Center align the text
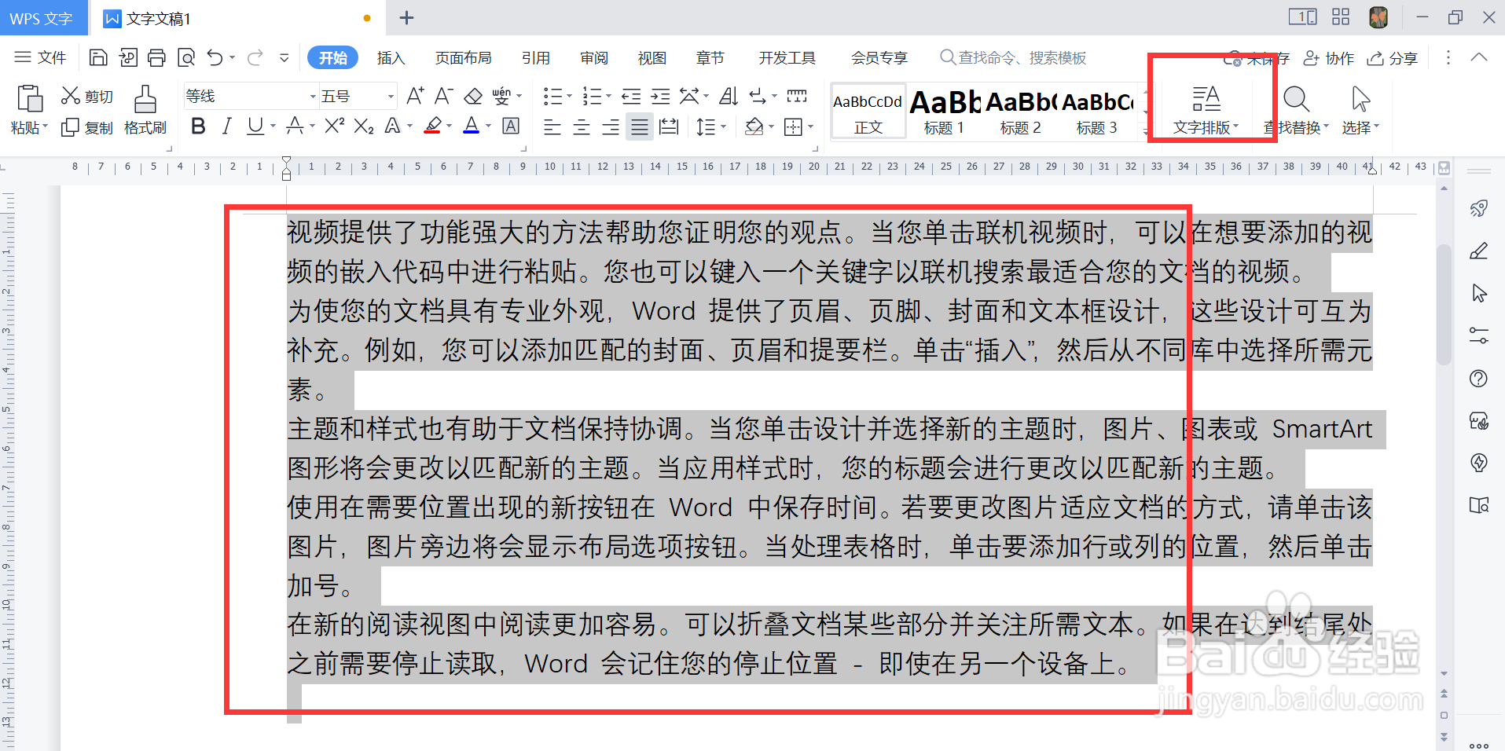 tap(582, 126)
